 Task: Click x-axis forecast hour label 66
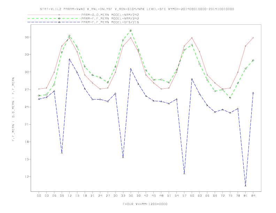pyautogui.click(x=207, y=196)
